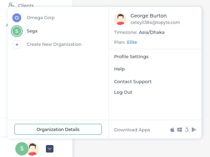Click George Burton's profile avatar in popup
This screenshot has height=157, width=210.
point(120,19)
